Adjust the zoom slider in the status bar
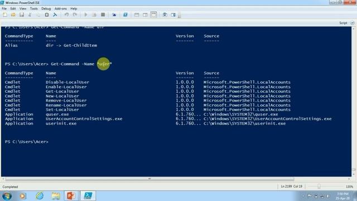The image size is (357, 201). [x=319, y=186]
